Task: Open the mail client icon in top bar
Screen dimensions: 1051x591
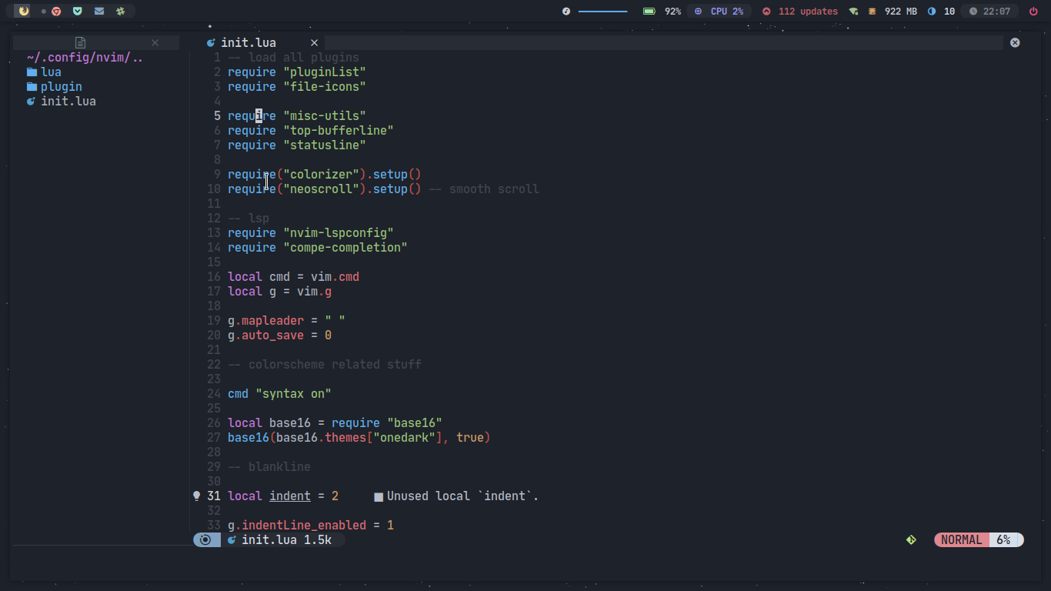Action: pyautogui.click(x=98, y=12)
